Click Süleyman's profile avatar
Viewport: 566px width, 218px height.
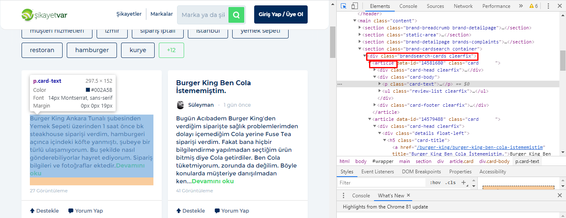tap(180, 105)
